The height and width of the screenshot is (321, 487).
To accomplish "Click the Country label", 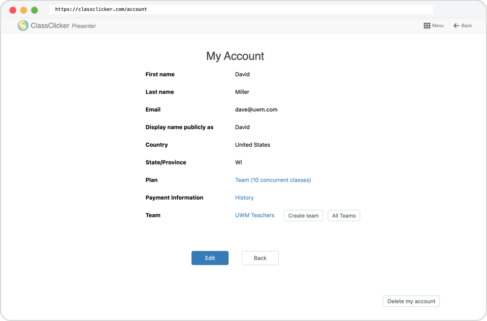I will pyautogui.click(x=156, y=145).
